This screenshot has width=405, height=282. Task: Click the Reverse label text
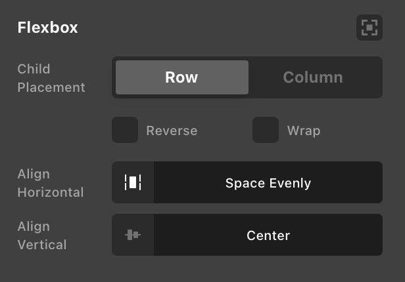pyautogui.click(x=172, y=131)
